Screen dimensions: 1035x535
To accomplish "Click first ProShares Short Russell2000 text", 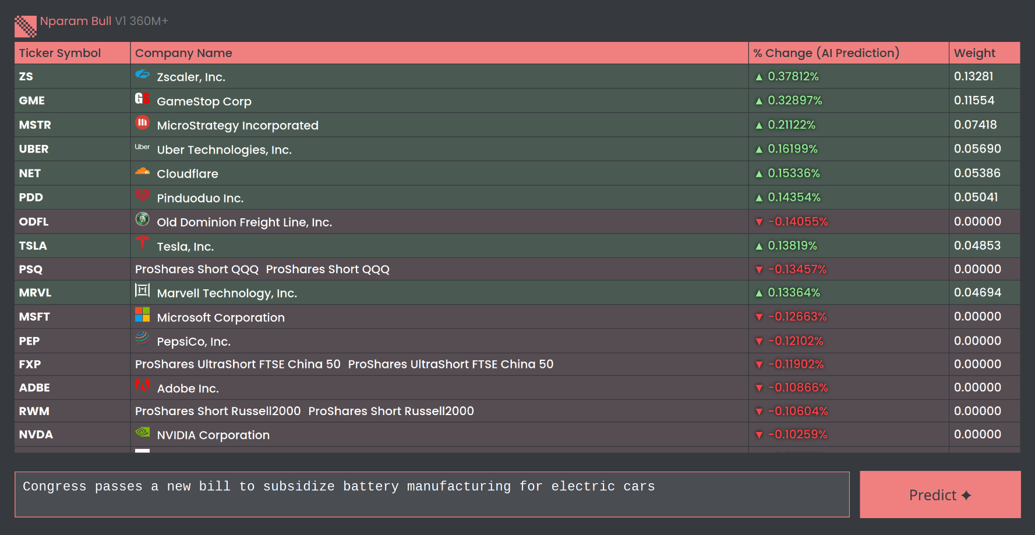I will coord(218,411).
